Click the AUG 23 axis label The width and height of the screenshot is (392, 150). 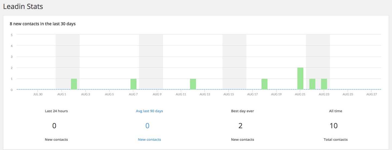324,95
